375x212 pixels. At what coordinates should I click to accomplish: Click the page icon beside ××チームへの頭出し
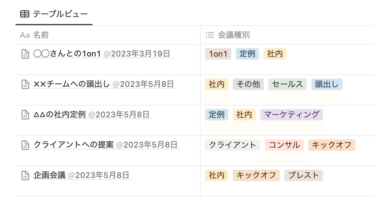(25, 84)
